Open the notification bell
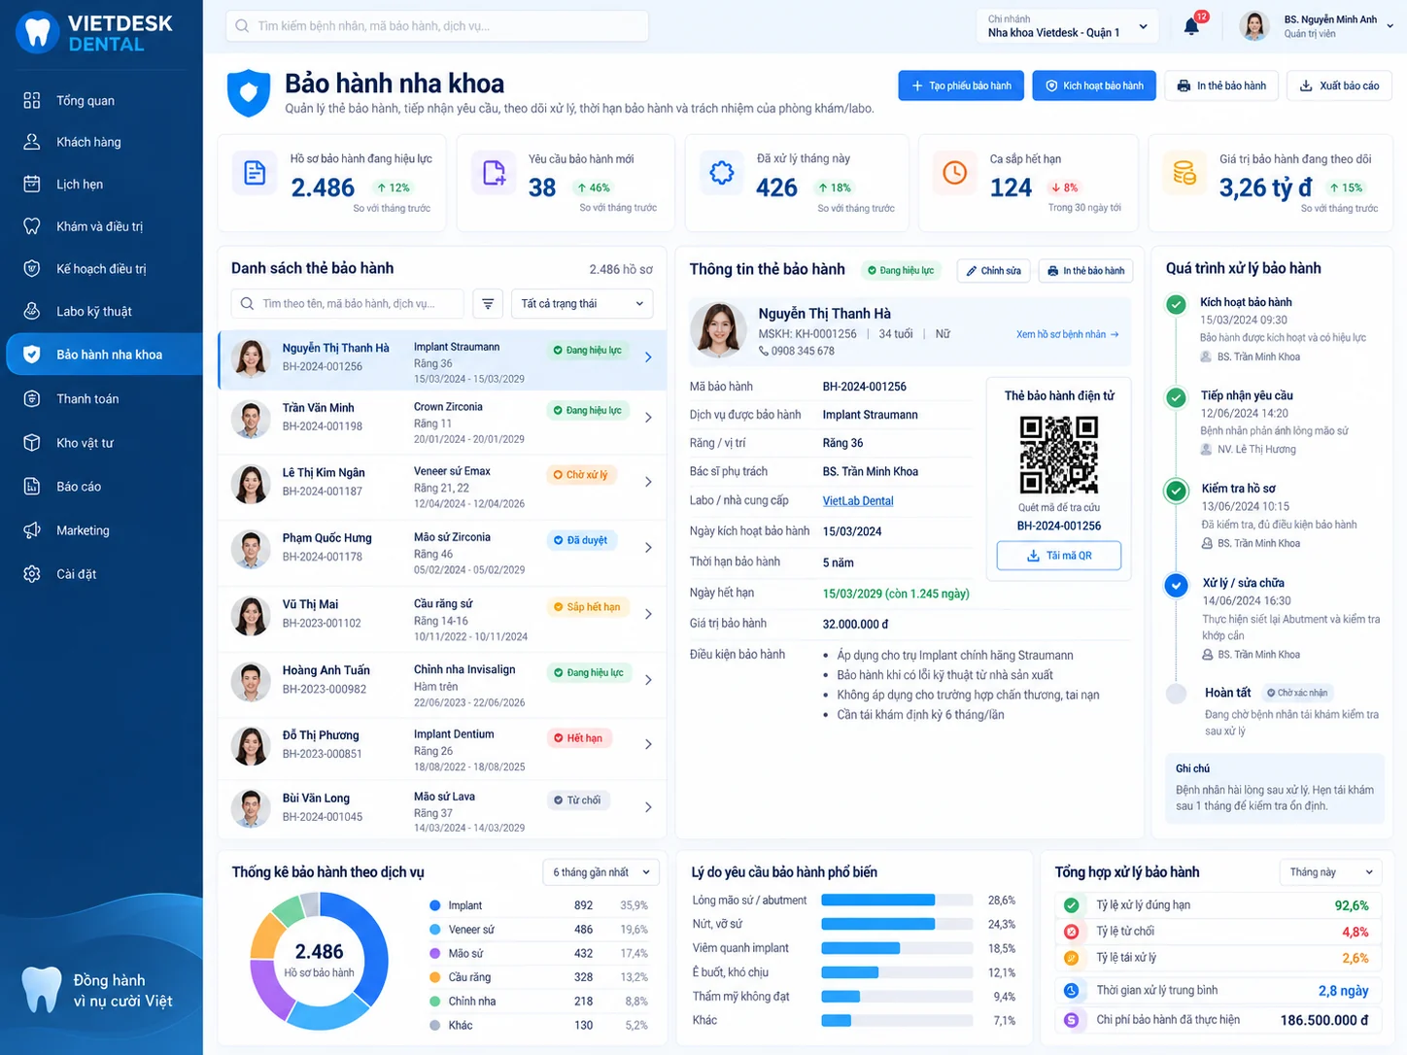The width and height of the screenshot is (1407, 1055). pyautogui.click(x=1192, y=26)
